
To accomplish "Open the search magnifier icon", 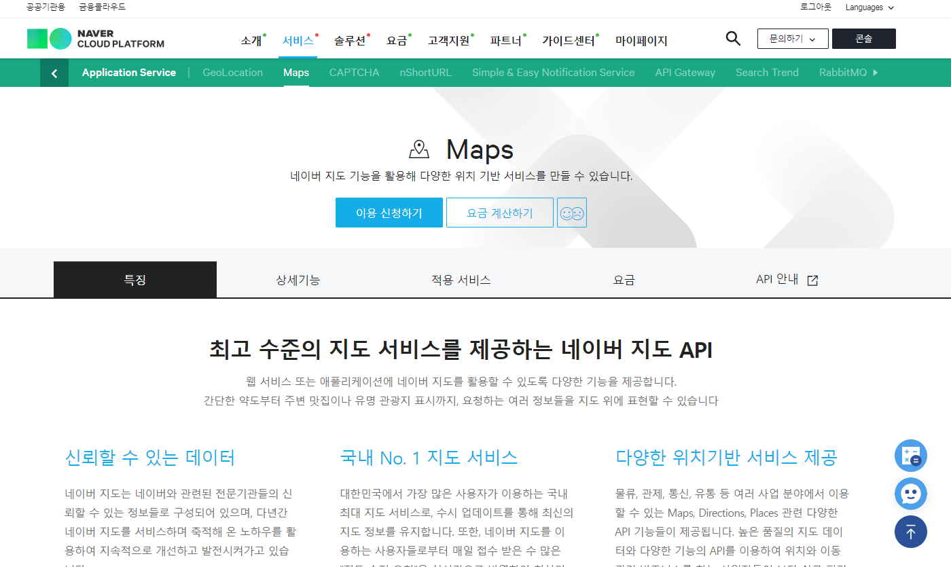I will click(x=733, y=38).
